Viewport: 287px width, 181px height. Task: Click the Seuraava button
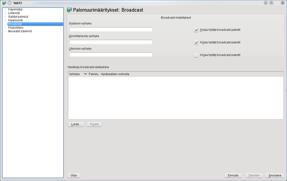[274, 176]
